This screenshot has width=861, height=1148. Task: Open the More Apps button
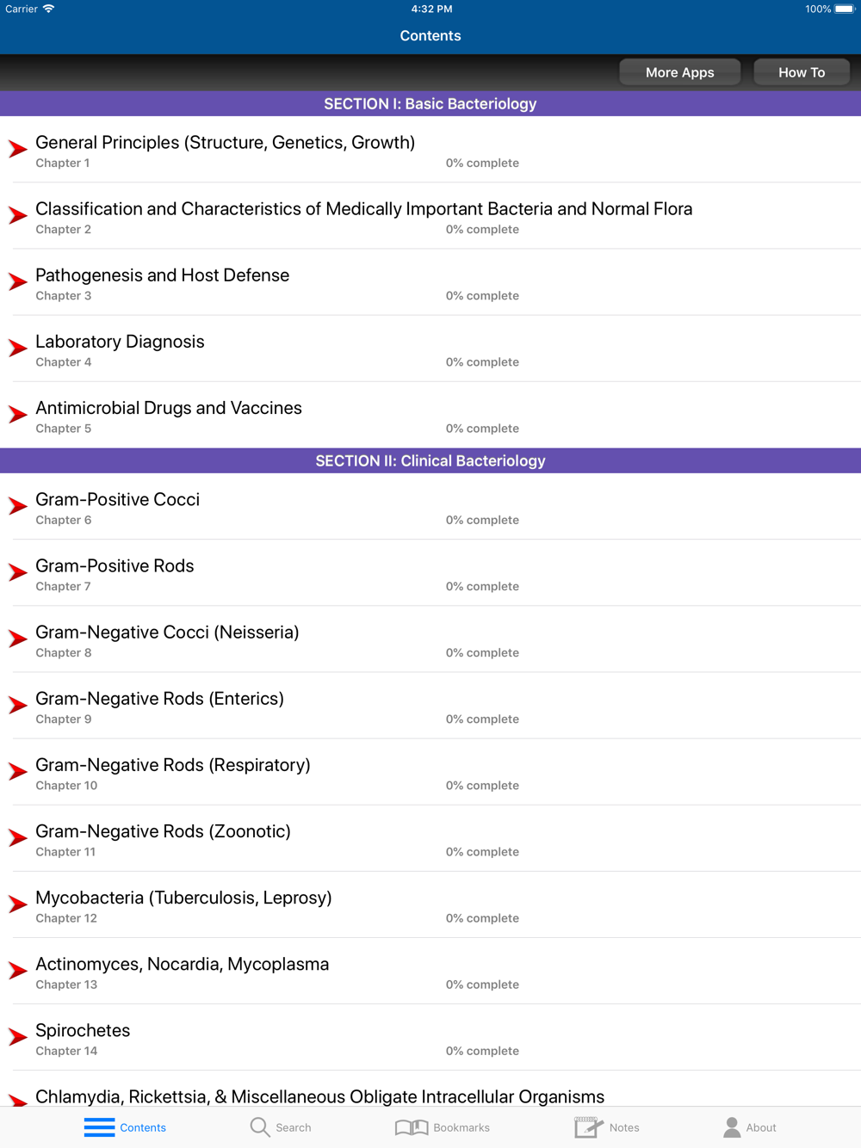(x=679, y=72)
